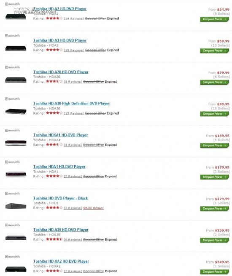Image resolution: width=232 pixels, height=276 pixels.
Task: Expand more info for Toshiba HD-A20
Action: [13, 67]
